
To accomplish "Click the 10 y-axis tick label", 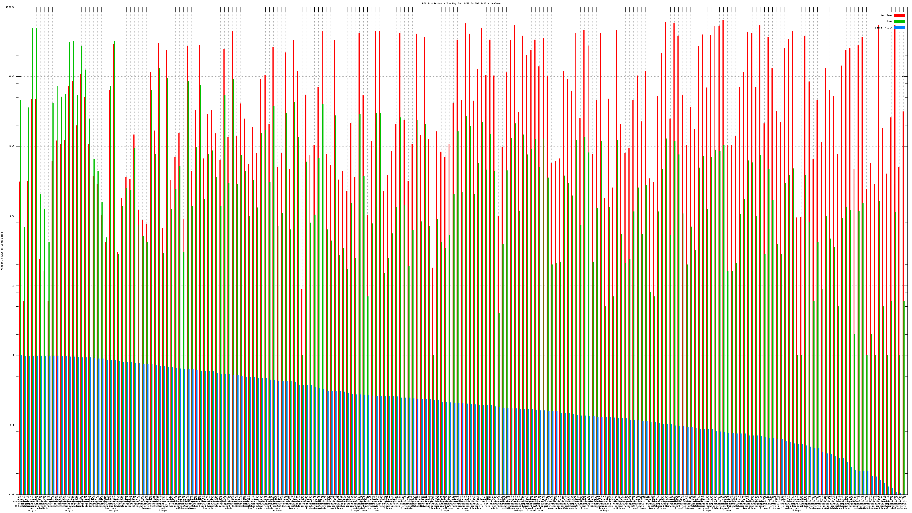I will tap(13, 286).
